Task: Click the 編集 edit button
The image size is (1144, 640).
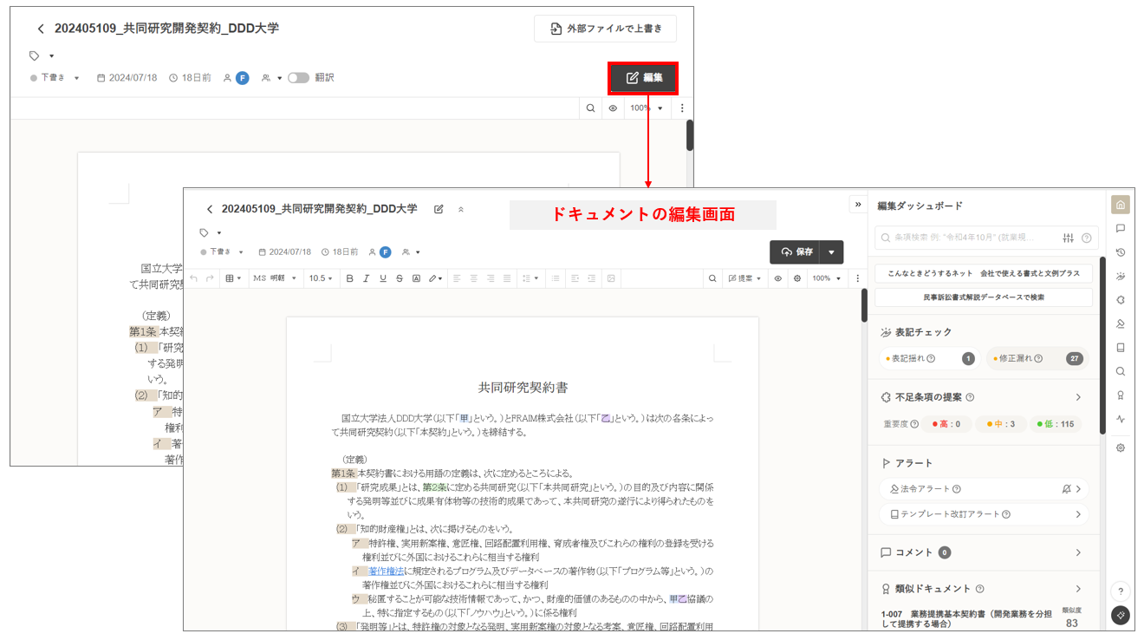Action: [643, 78]
